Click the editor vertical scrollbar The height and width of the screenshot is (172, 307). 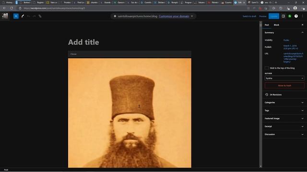click(260, 95)
